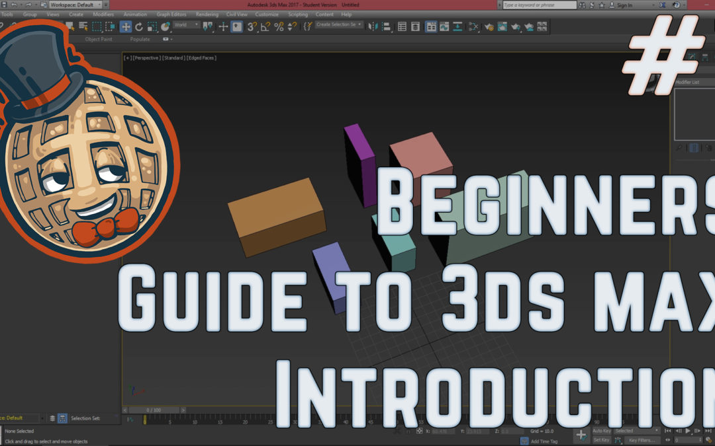Click the Key Filters button
715x446 pixels.
[x=641, y=440]
